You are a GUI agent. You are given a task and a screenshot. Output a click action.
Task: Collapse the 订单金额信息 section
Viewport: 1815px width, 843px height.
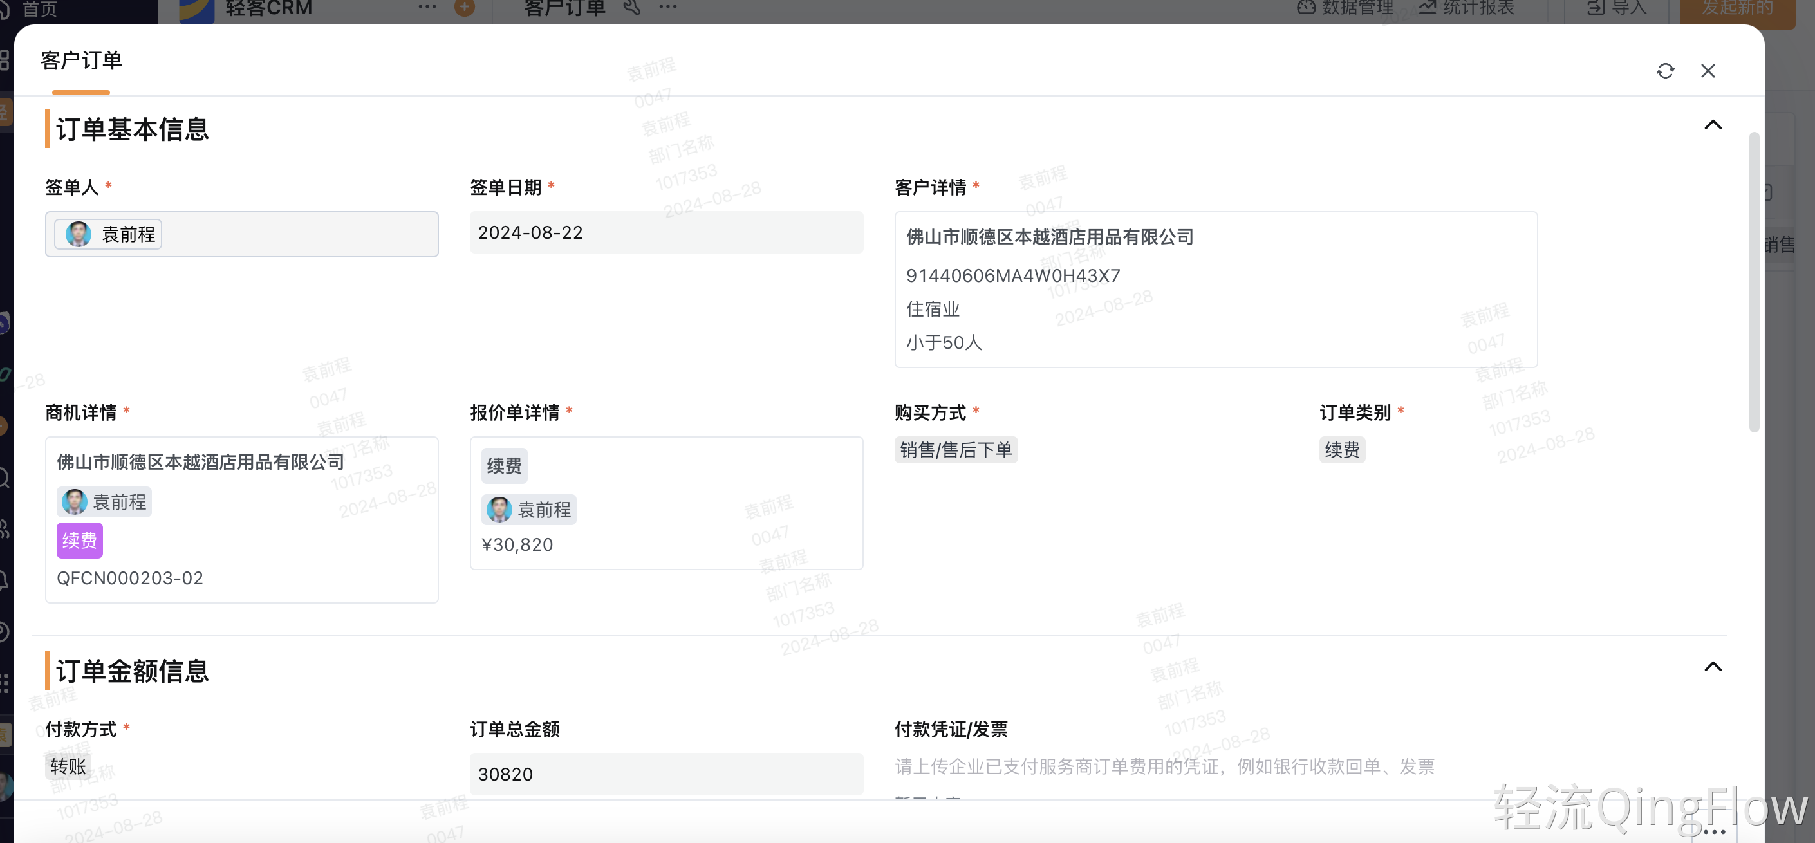[1714, 667]
